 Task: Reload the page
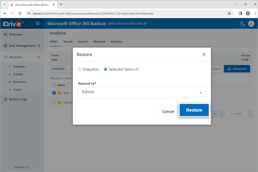pyautogui.click(x=20, y=13)
